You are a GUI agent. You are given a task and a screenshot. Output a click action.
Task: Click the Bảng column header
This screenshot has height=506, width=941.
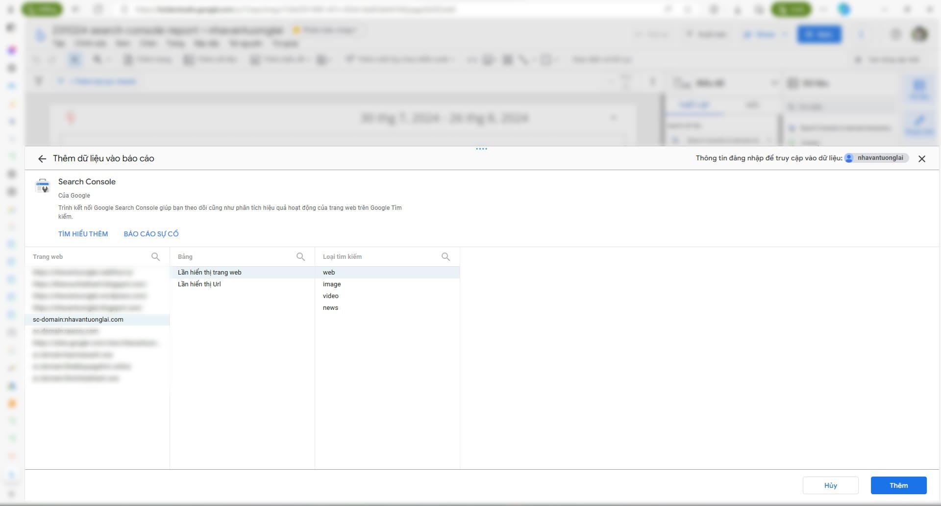185,256
